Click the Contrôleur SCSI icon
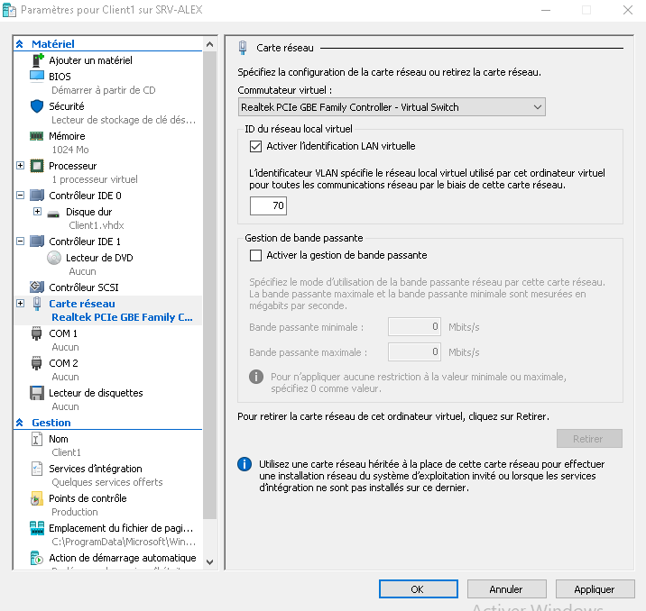The width and height of the screenshot is (646, 611). [x=37, y=287]
